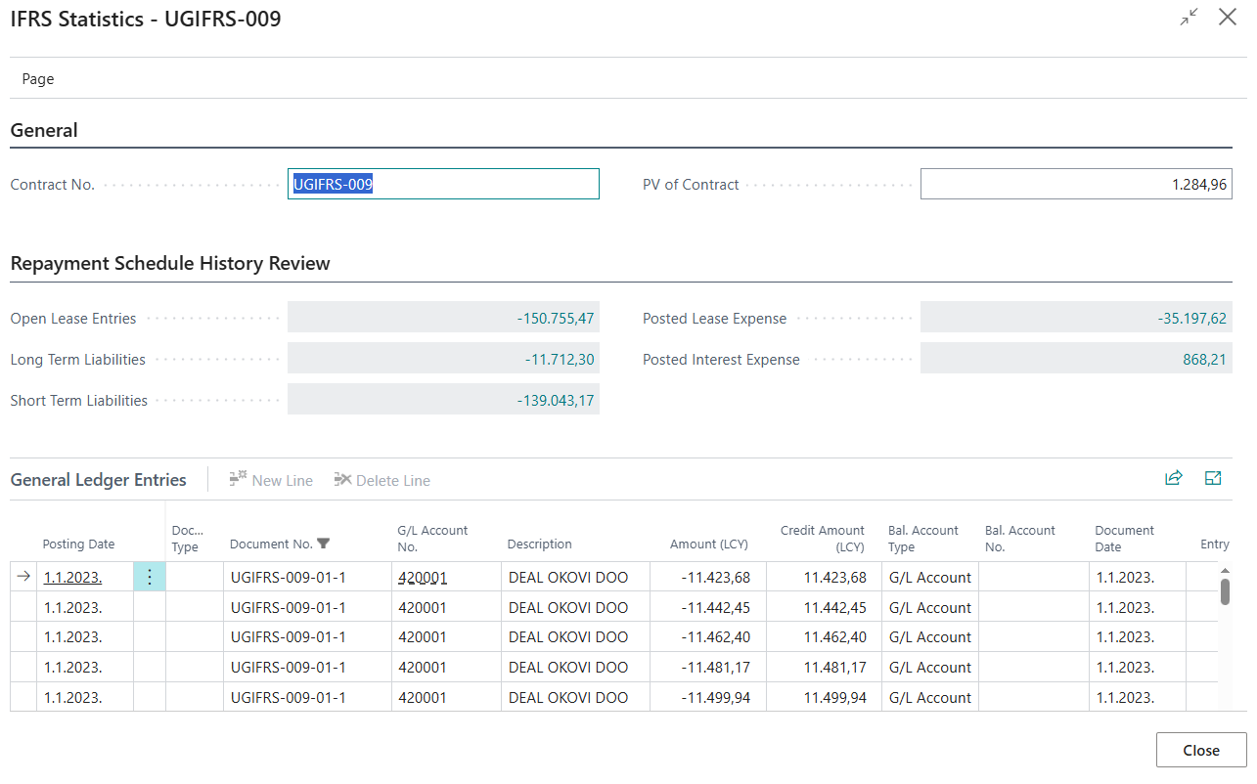Expand General Ledger Entries to full page

[x=1213, y=478]
